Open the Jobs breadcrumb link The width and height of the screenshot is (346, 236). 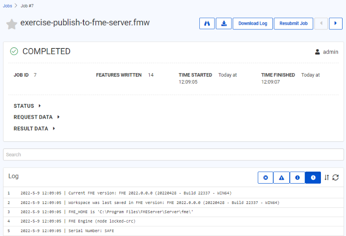(7, 6)
